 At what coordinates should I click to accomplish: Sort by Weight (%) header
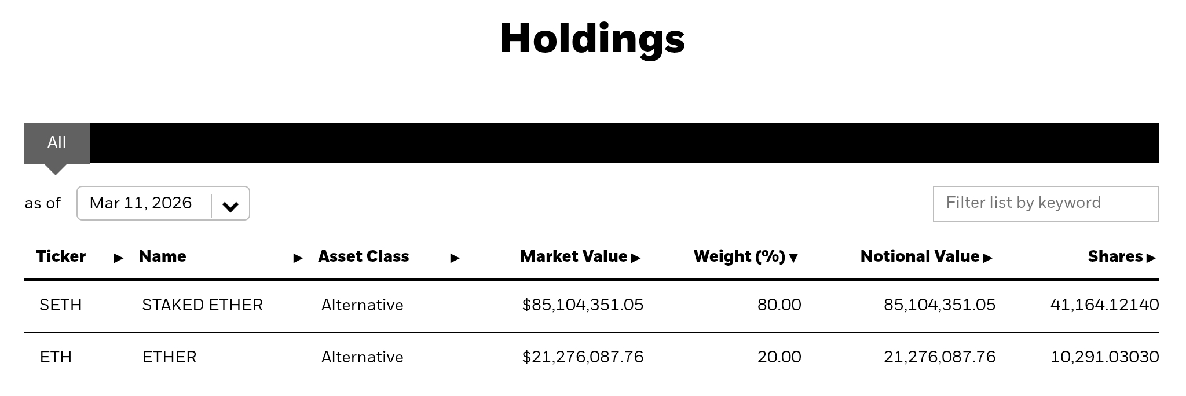click(x=739, y=256)
